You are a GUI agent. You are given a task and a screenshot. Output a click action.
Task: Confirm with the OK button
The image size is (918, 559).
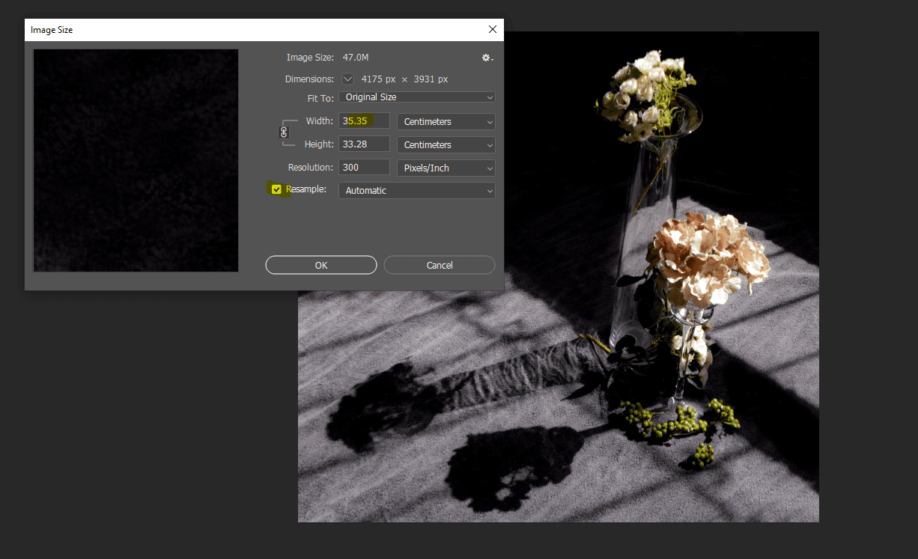point(321,265)
